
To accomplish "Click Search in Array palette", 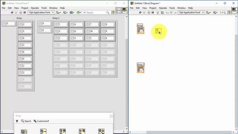I will [x=26, y=121].
